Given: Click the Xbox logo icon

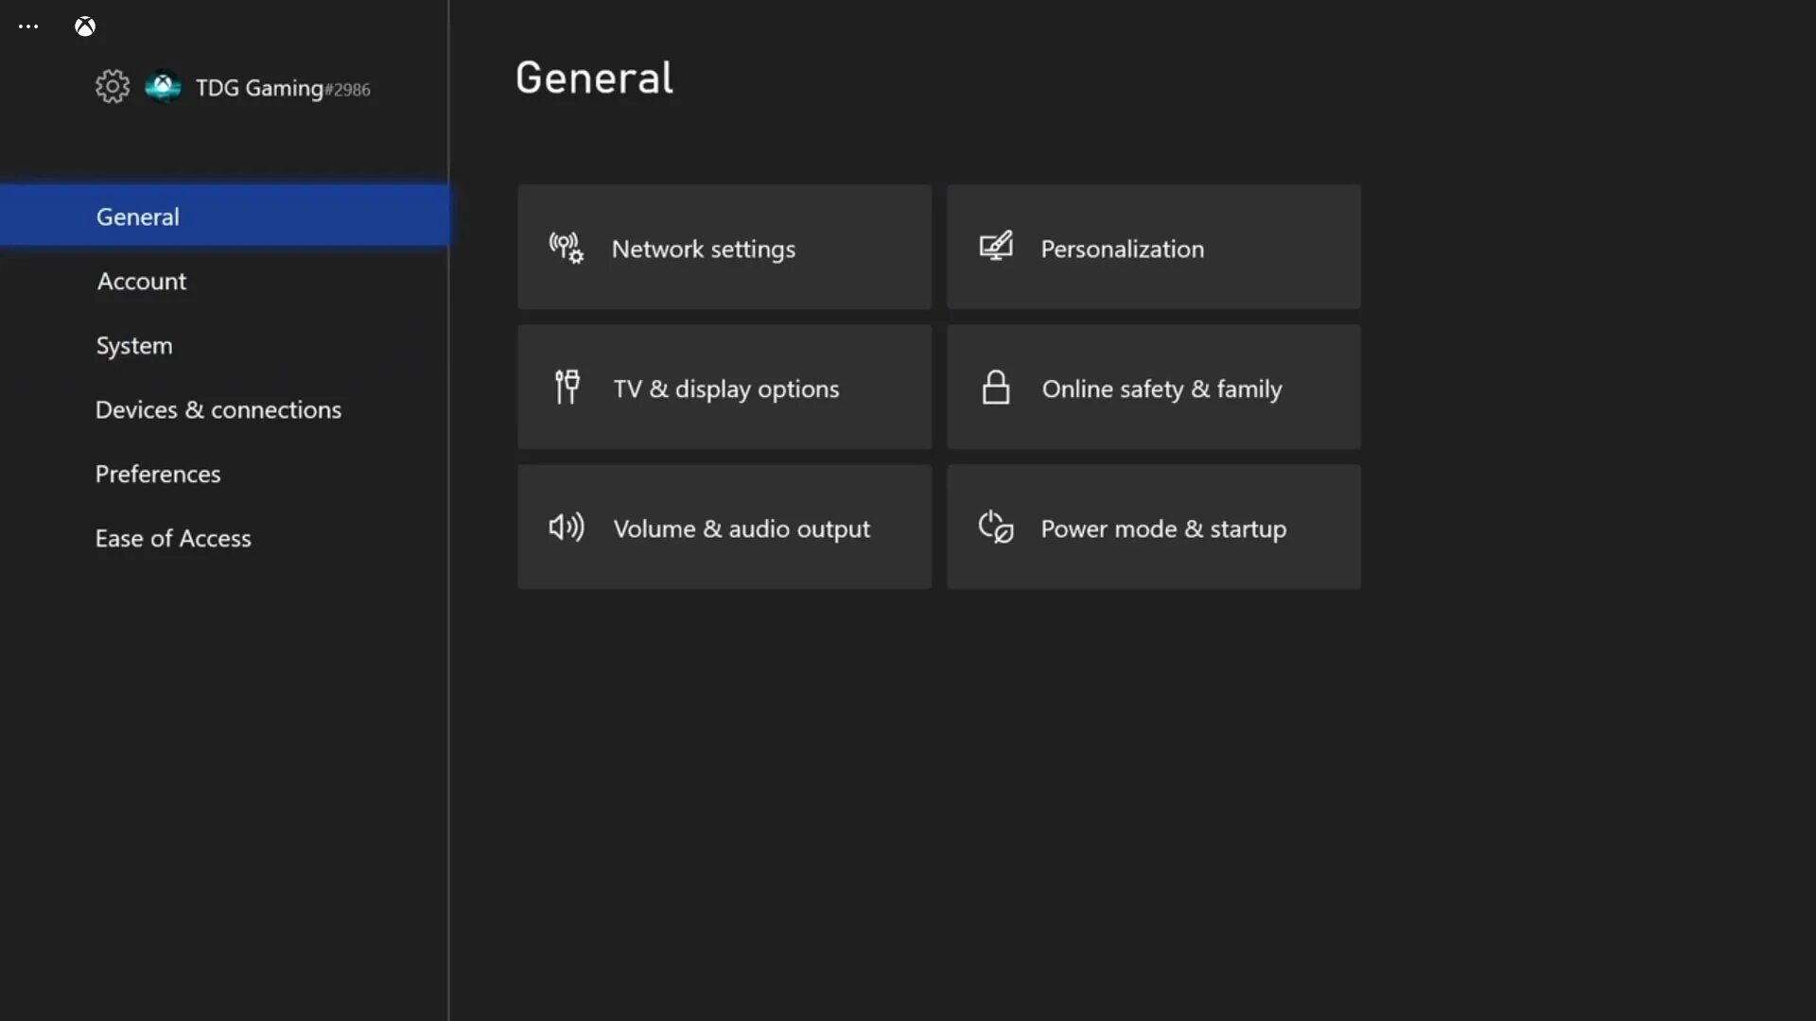Looking at the screenshot, I should pyautogui.click(x=85, y=24).
